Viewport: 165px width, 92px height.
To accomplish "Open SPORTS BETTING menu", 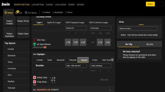I will click(22, 5).
